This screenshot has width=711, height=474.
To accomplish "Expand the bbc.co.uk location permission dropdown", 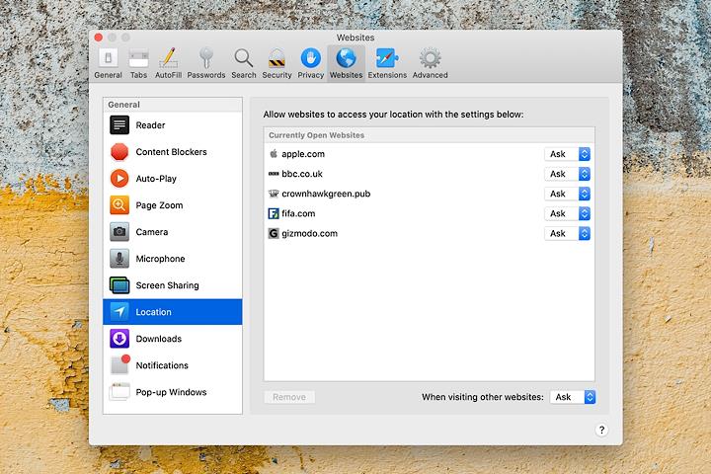I will (568, 174).
